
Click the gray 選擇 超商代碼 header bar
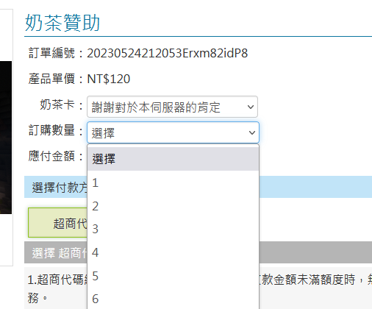[x=198, y=252]
